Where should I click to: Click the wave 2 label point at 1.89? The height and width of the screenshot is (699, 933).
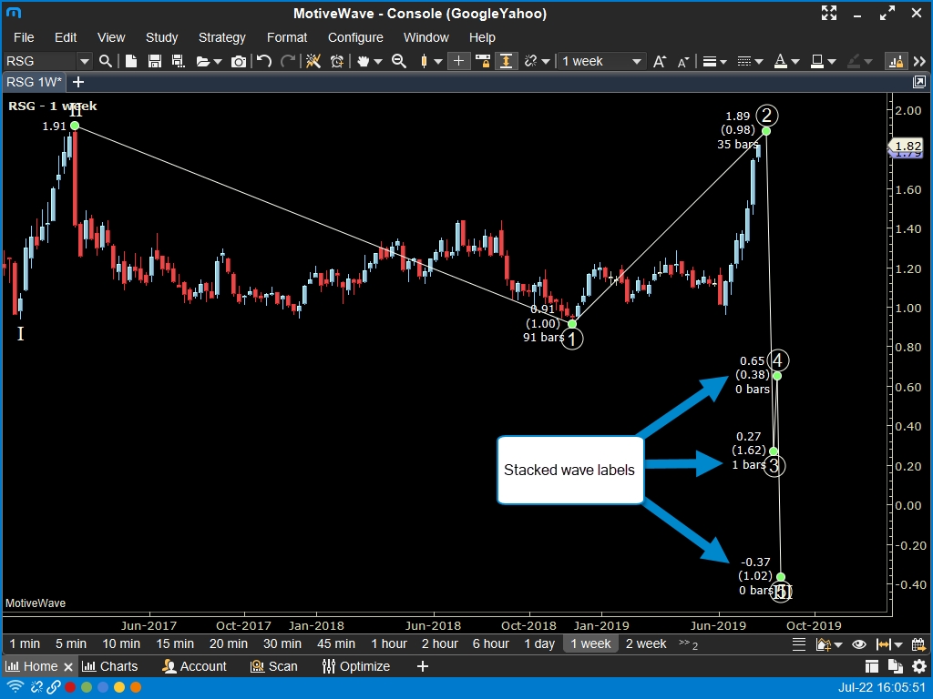coord(766,131)
